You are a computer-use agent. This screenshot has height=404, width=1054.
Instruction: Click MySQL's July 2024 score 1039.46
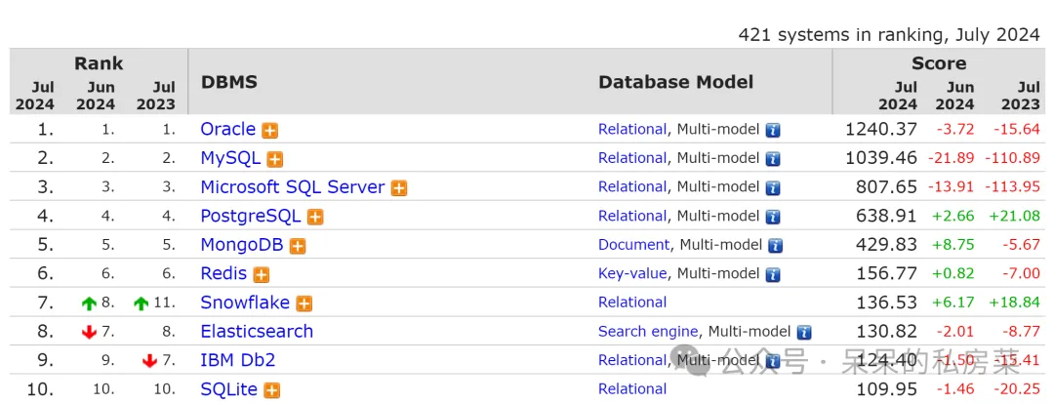(x=881, y=158)
